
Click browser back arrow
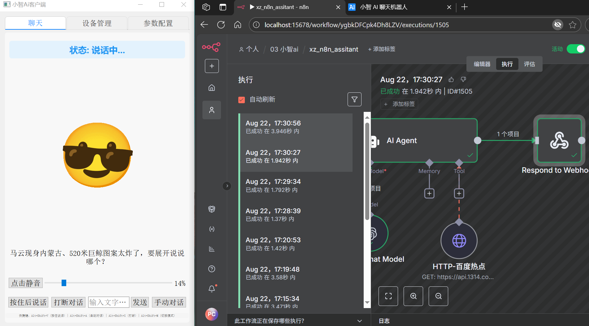(204, 25)
